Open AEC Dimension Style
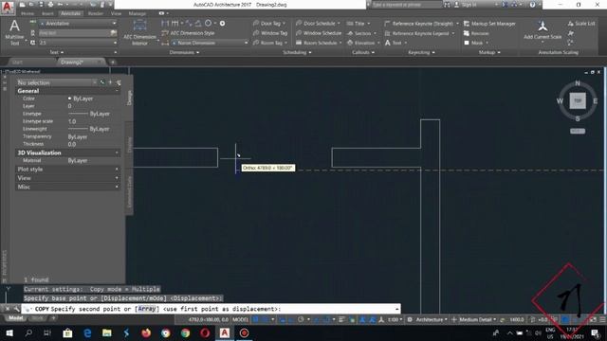Screen dimensions: 607x341 point(188,33)
